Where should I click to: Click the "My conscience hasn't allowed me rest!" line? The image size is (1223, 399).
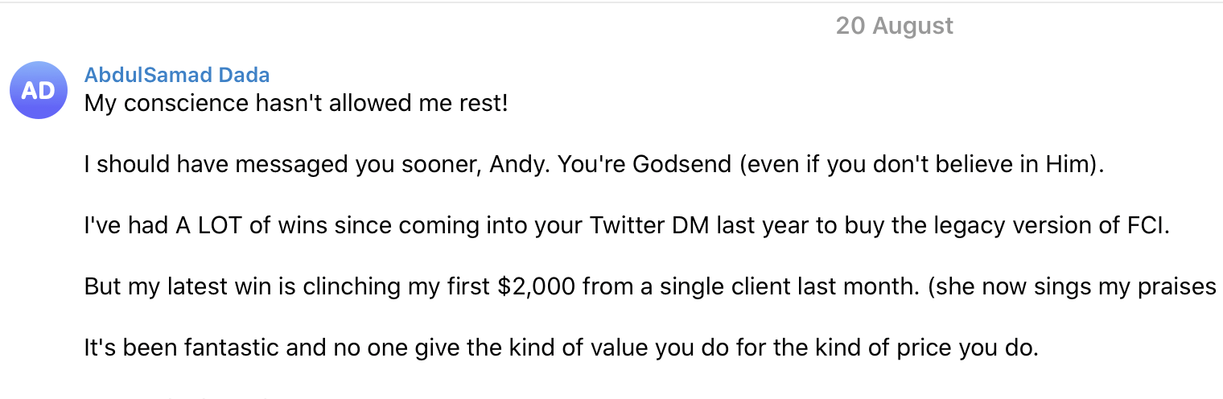click(296, 105)
